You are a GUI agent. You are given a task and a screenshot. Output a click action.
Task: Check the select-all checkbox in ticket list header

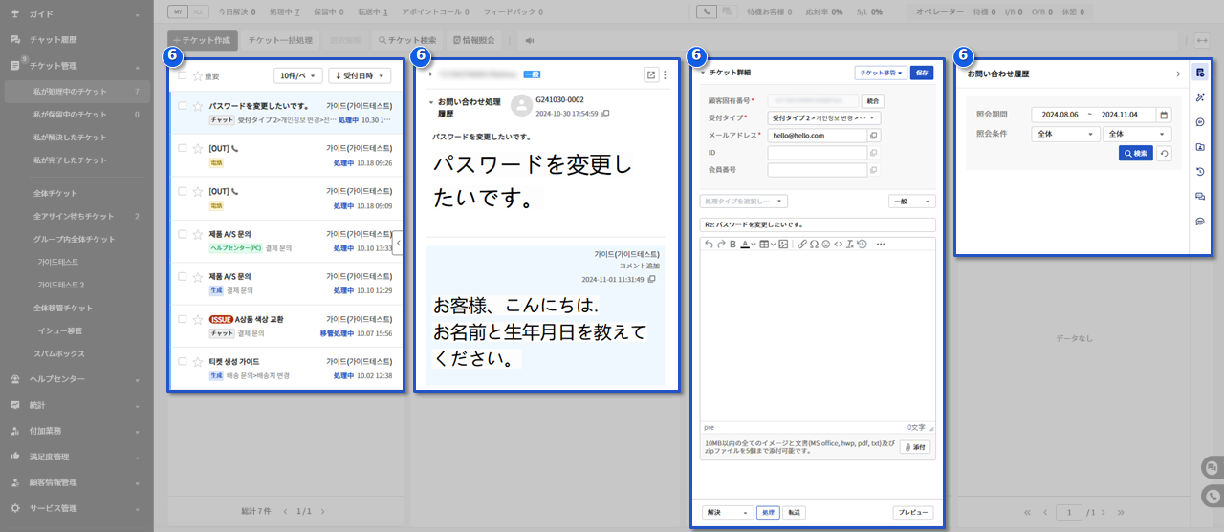(183, 75)
